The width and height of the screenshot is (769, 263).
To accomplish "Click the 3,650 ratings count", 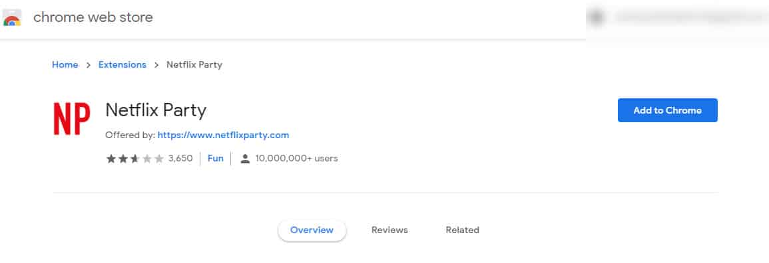I will (180, 158).
